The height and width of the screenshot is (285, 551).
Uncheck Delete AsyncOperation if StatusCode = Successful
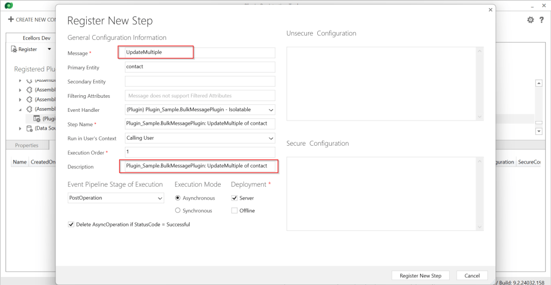(x=71, y=225)
